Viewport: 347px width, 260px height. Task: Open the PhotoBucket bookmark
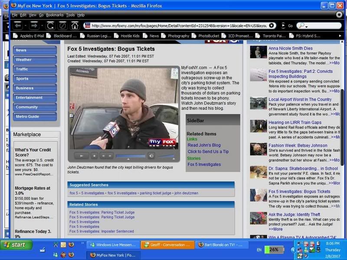click(206, 36)
